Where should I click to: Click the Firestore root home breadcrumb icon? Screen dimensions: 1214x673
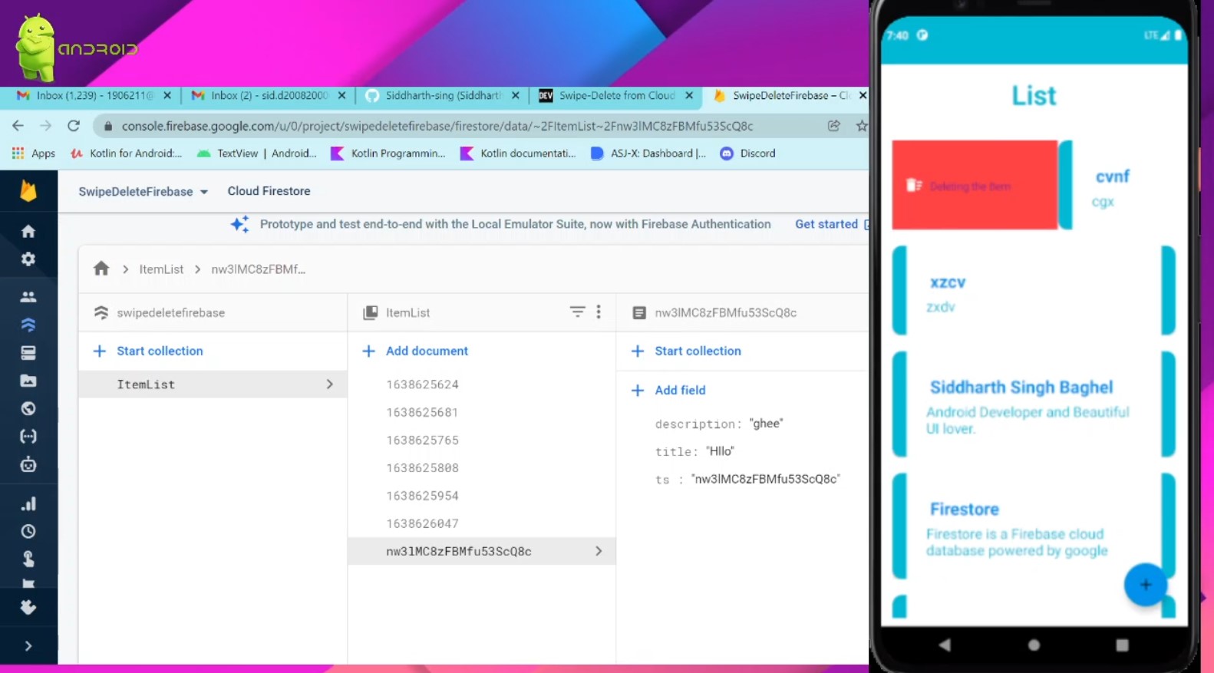(x=101, y=269)
